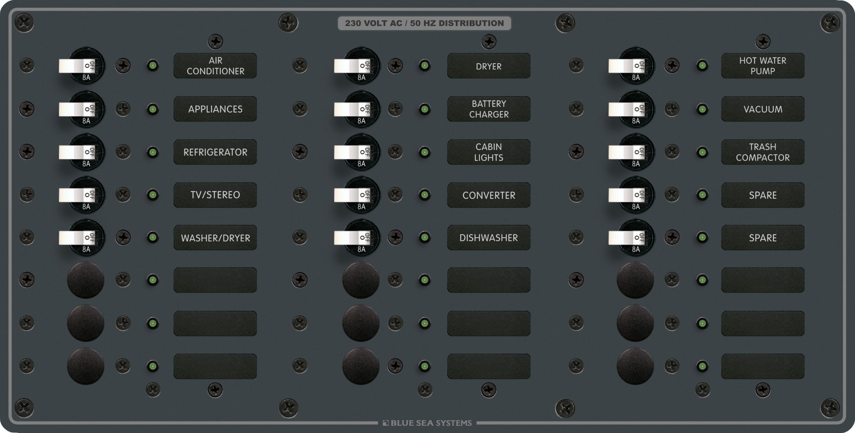The height and width of the screenshot is (433, 855).
Task: Click the green LED beside Air Conditioner
Action: [153, 65]
